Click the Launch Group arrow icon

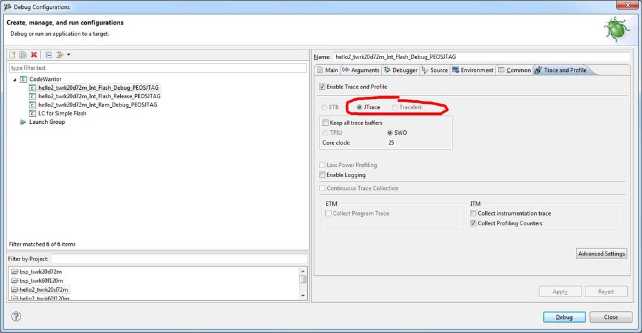point(23,122)
